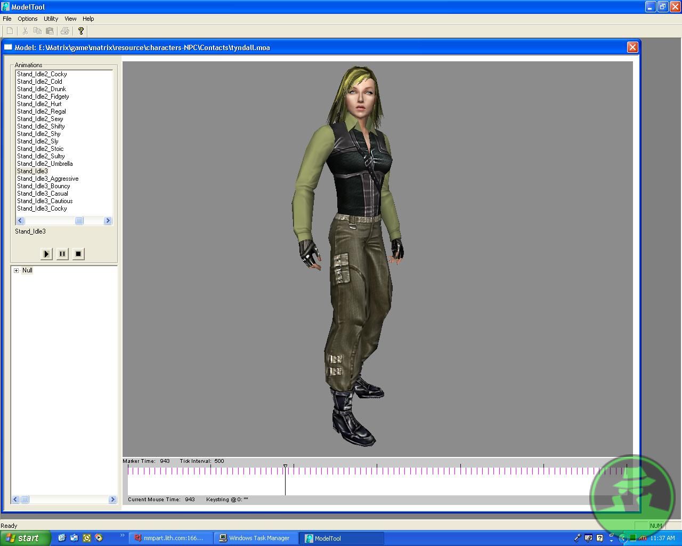
Task: Select Stand_Idle3_Aggressive in the animations list
Action: pyautogui.click(x=47, y=179)
